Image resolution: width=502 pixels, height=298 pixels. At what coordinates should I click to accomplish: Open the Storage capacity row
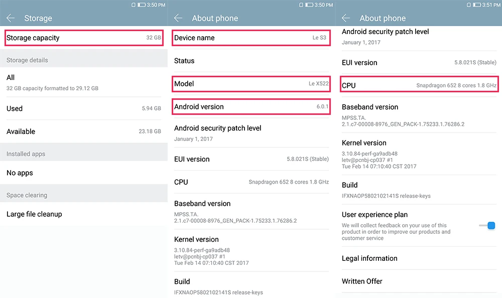(84, 38)
